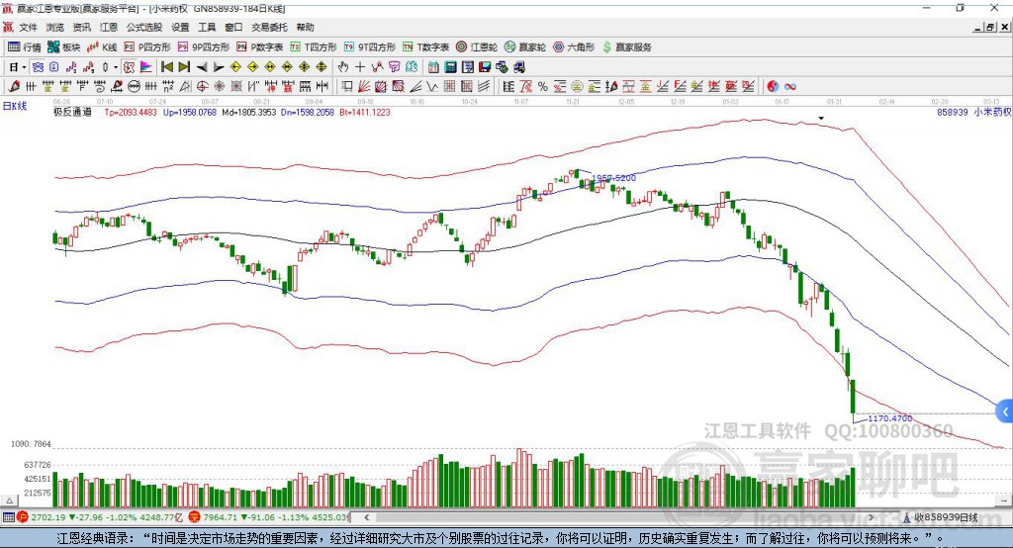Open the 赢家轮 wheel tool
The image size is (1013, 548).
525,47
